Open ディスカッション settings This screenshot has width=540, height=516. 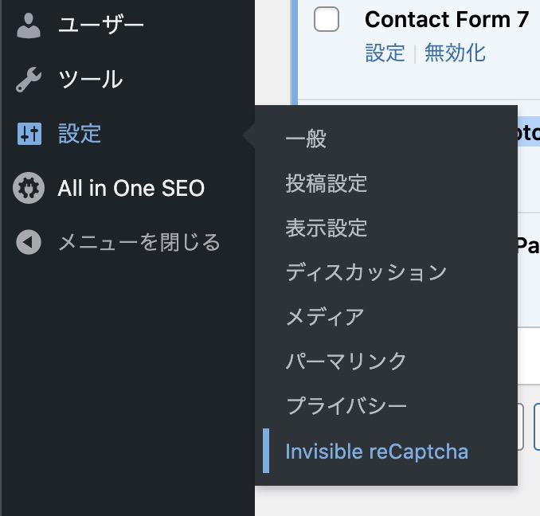[x=366, y=272]
